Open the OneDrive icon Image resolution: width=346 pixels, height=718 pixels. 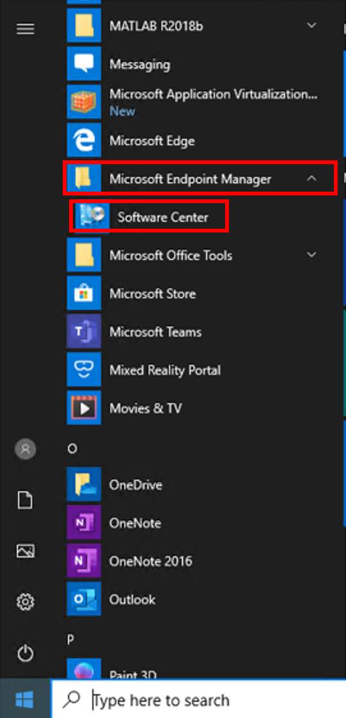click(84, 484)
